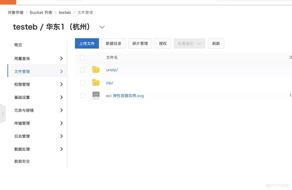This screenshot has width=292, height=190.
Task: Click the unzip folder icon
Action: pos(96,70)
